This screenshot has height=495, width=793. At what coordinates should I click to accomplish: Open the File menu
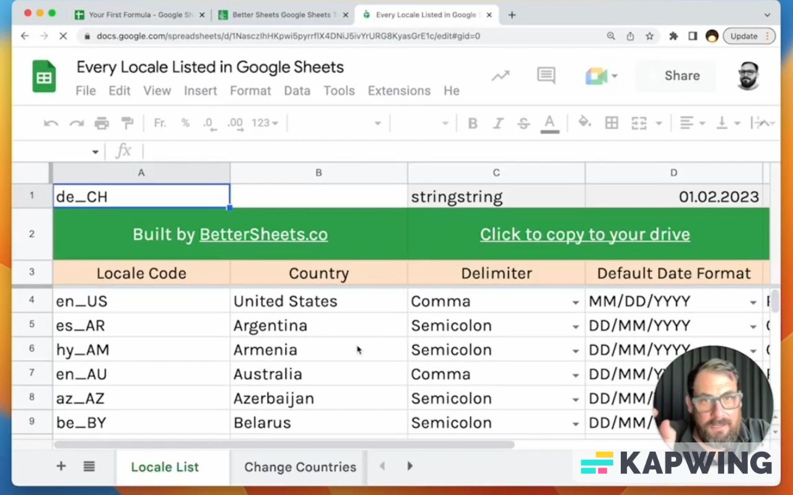(x=85, y=90)
